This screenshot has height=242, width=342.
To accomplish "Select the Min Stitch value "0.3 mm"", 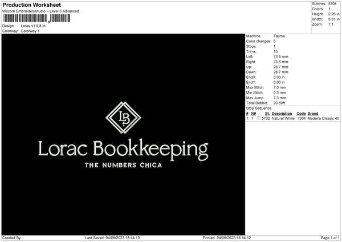I will [280, 92].
